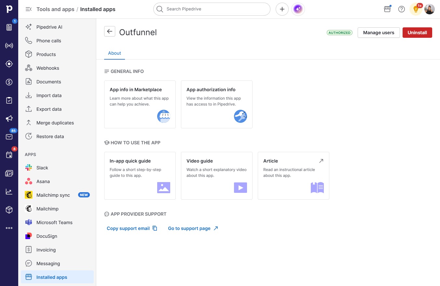Go back using the arrow next to Outfunnel

(x=110, y=31)
